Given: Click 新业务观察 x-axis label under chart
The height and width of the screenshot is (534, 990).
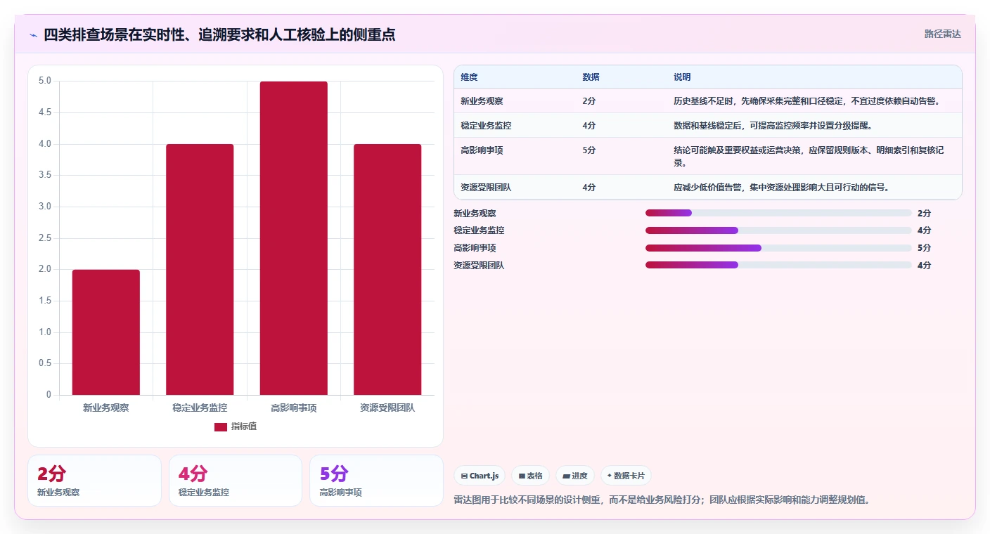Looking at the screenshot, I should [x=106, y=408].
